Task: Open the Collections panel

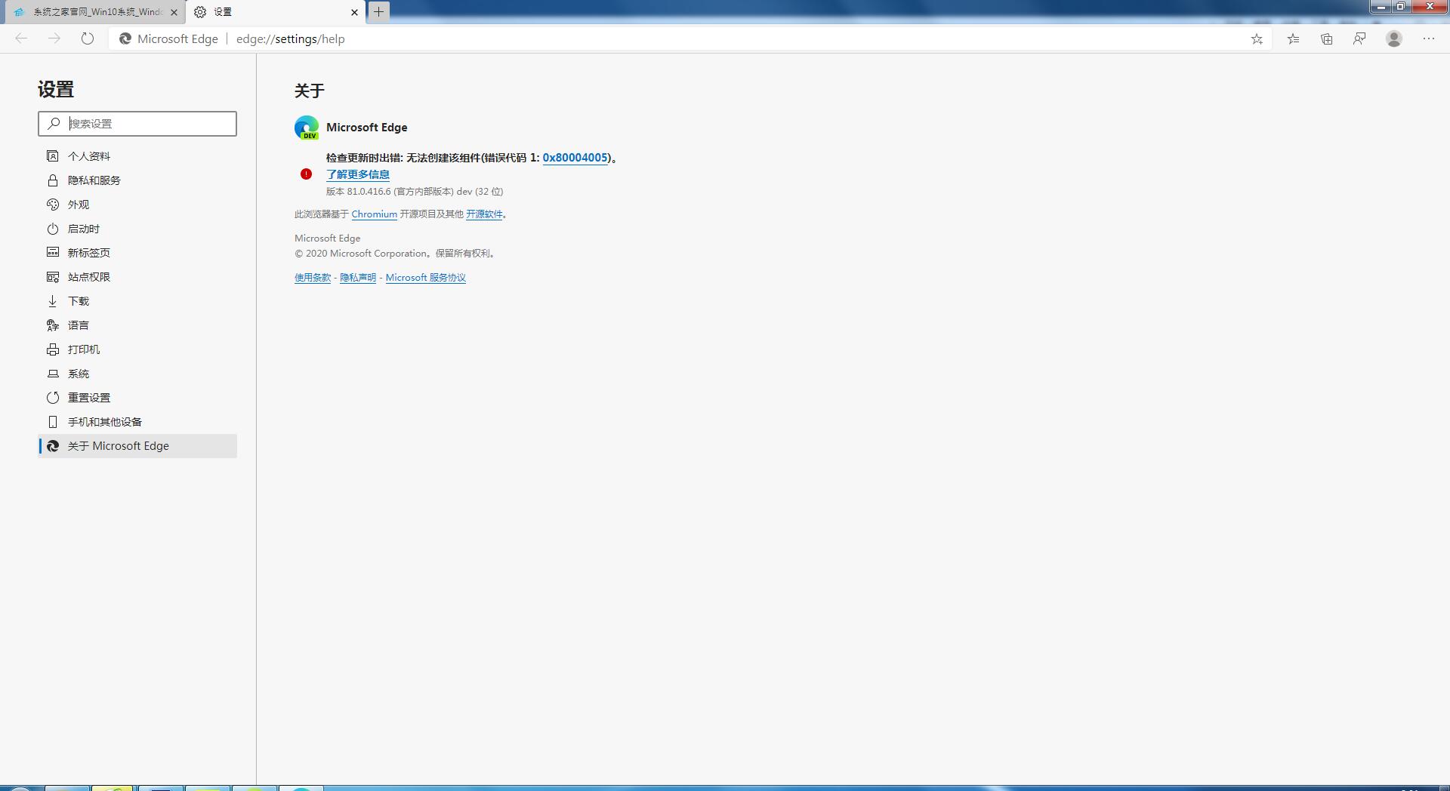Action: coord(1326,38)
